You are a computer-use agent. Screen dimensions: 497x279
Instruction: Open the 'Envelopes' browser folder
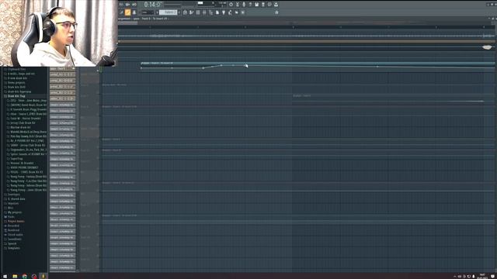(13, 195)
